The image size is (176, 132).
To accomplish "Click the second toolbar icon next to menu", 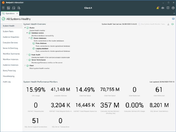I will (8, 8).
